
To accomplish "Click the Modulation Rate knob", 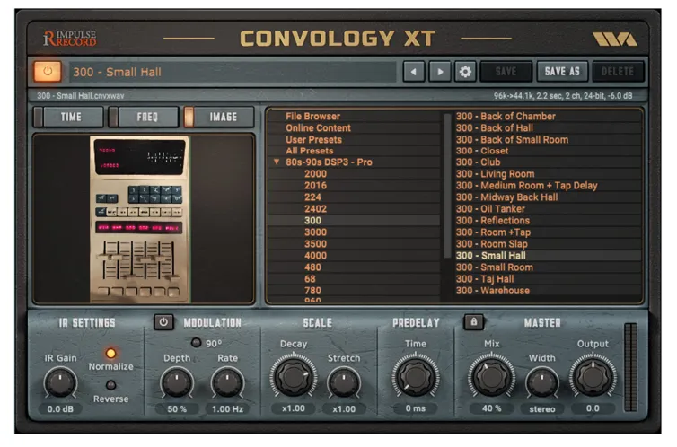I will pyautogui.click(x=227, y=382).
